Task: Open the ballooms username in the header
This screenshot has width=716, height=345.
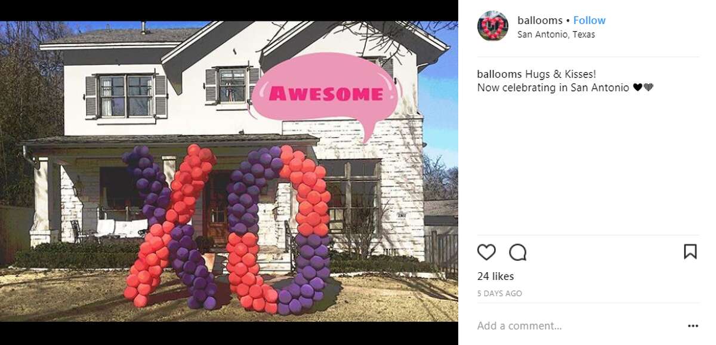Action: [540, 20]
